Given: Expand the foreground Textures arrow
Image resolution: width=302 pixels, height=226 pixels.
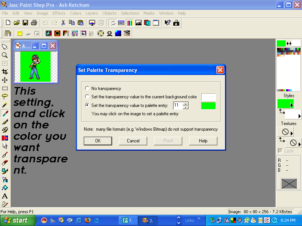Looking at the screenshot, I should coord(291,133).
